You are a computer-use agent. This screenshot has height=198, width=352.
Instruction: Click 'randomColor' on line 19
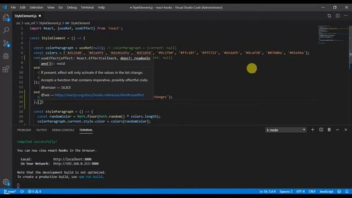pos(60,117)
